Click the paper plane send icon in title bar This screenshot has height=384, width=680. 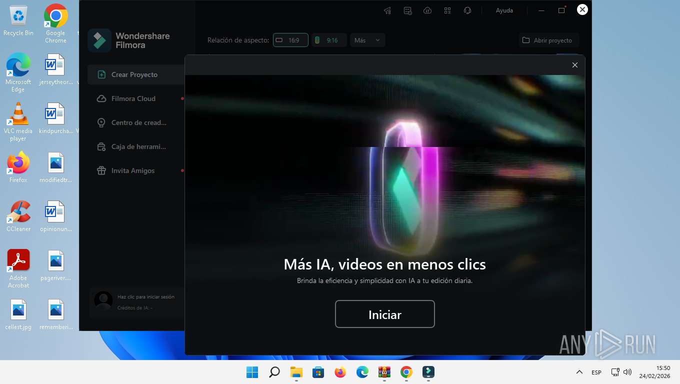click(x=387, y=10)
